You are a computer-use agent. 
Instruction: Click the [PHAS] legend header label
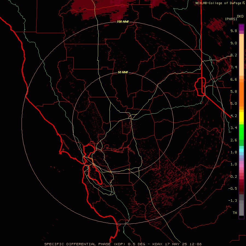coord(231,19)
